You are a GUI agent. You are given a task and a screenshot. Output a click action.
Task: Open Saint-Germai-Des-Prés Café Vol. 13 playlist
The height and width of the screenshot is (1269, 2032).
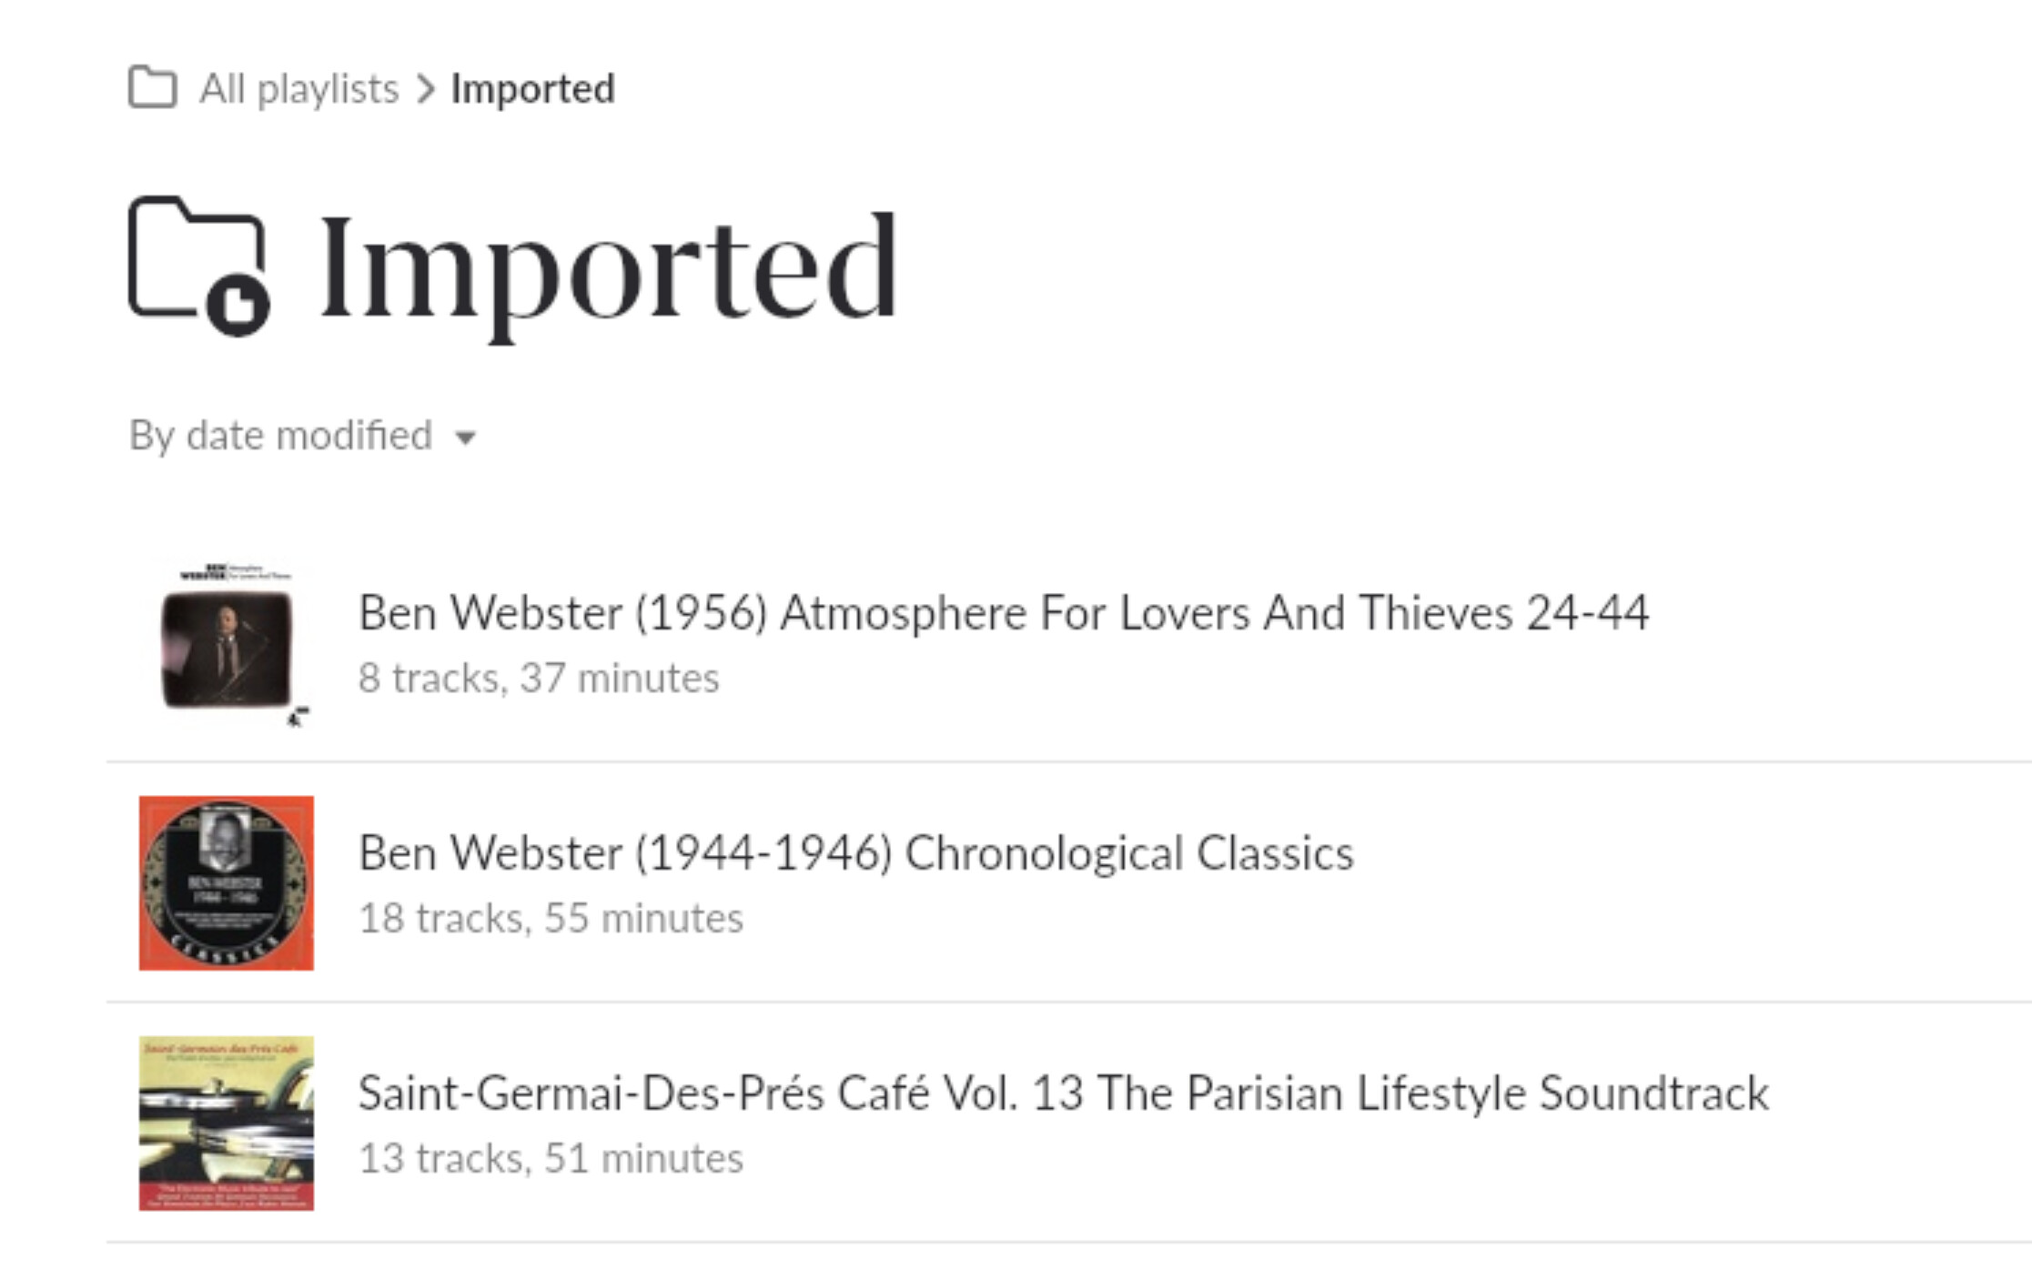click(1063, 1093)
